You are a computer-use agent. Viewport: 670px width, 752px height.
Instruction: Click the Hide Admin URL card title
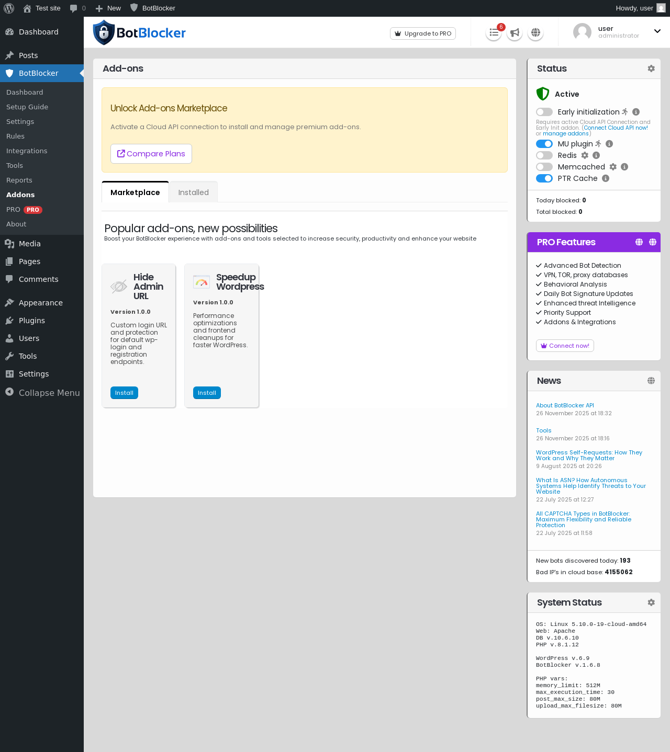pos(149,287)
